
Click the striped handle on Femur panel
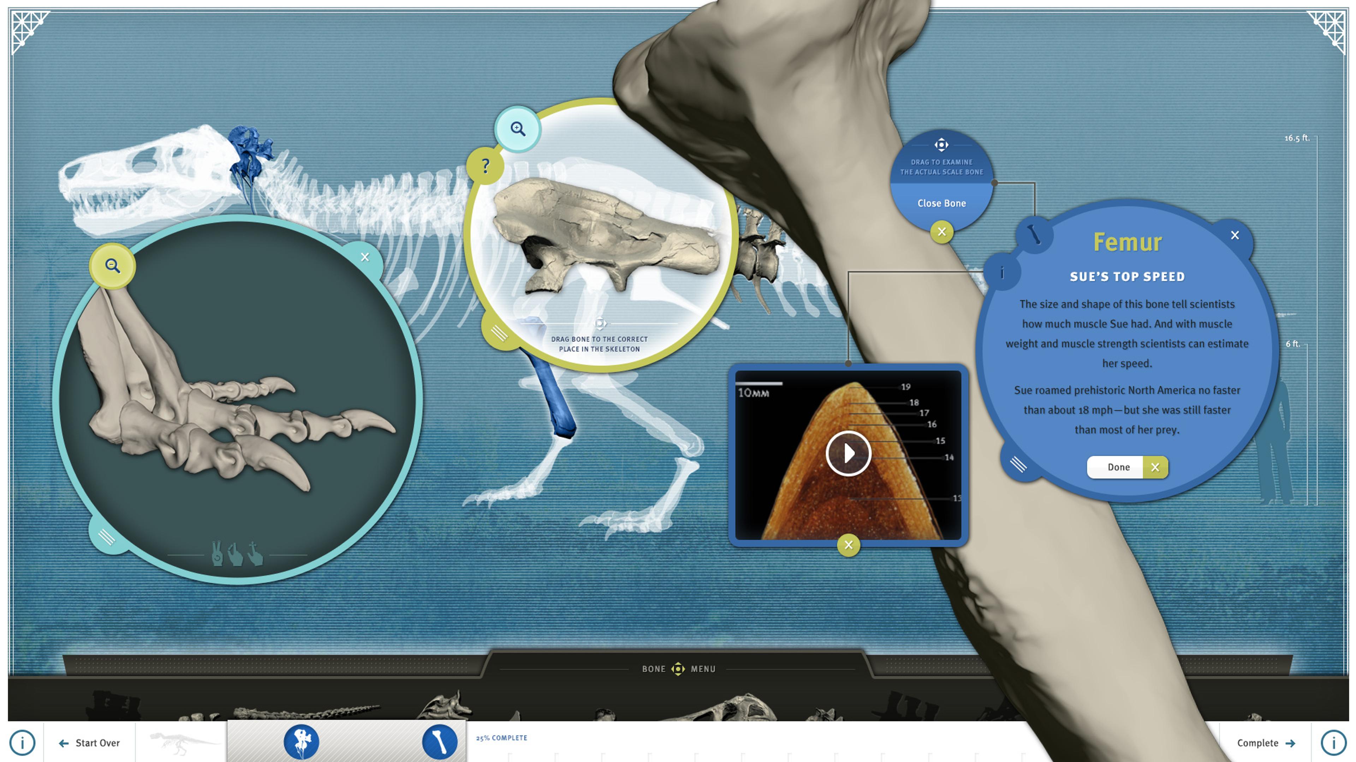1018,464
